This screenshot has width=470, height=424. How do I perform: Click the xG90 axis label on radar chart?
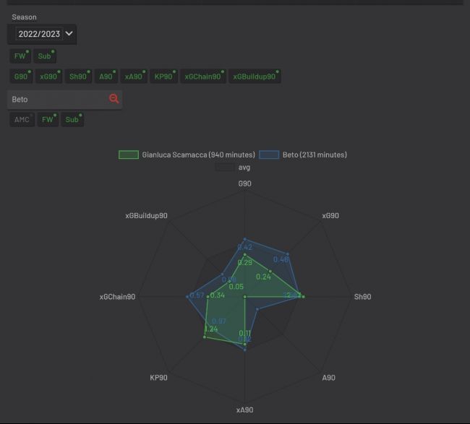(x=330, y=215)
